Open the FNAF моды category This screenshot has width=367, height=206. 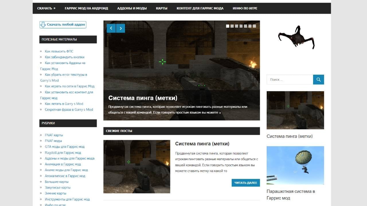[x=53, y=141]
